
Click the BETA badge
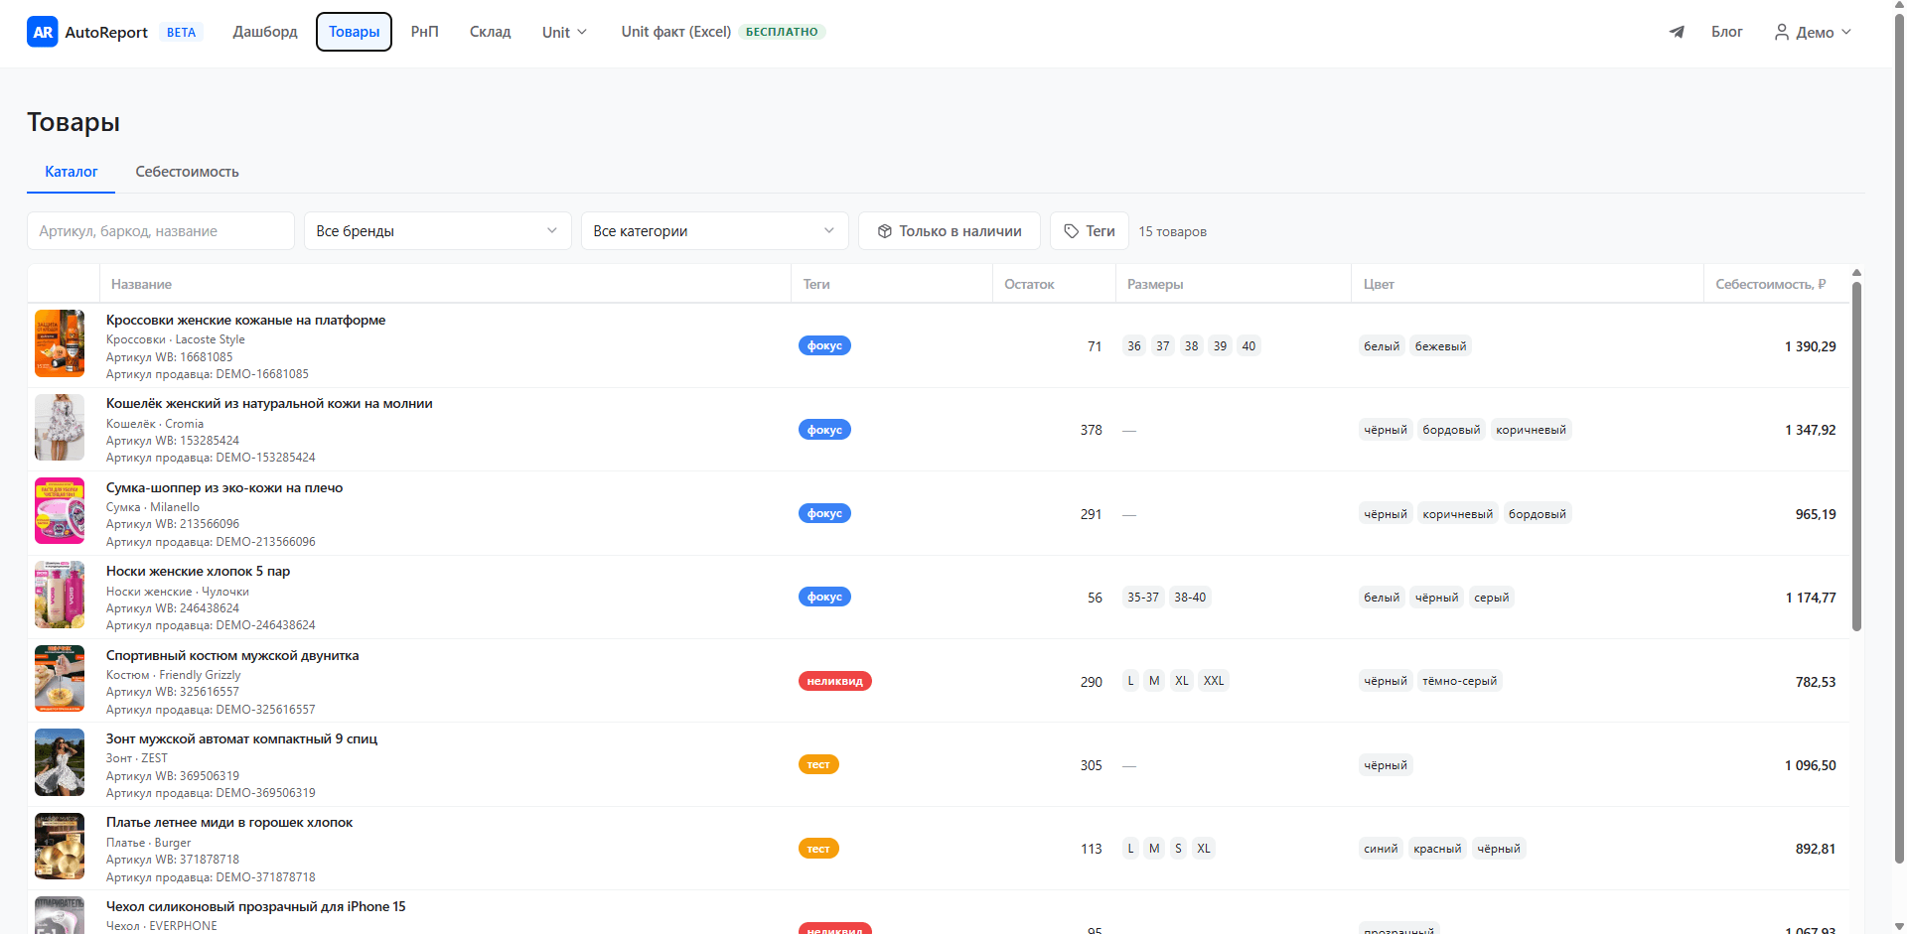[x=181, y=33]
